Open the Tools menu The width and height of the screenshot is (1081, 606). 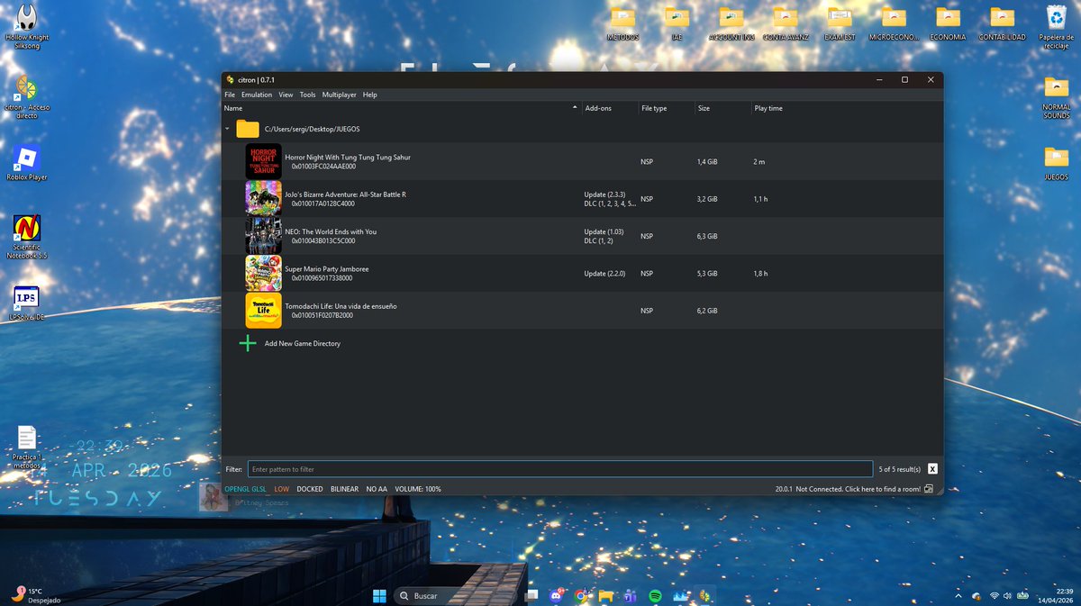click(x=308, y=95)
